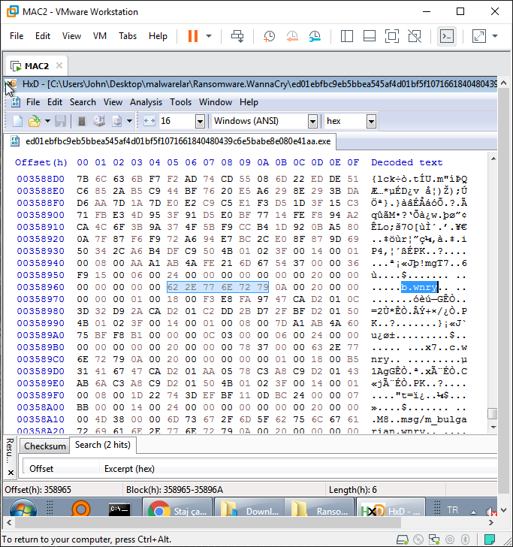Image resolution: width=513 pixels, height=547 pixels.
Task: Click Excerpt (hex) column header
Action: [129, 469]
